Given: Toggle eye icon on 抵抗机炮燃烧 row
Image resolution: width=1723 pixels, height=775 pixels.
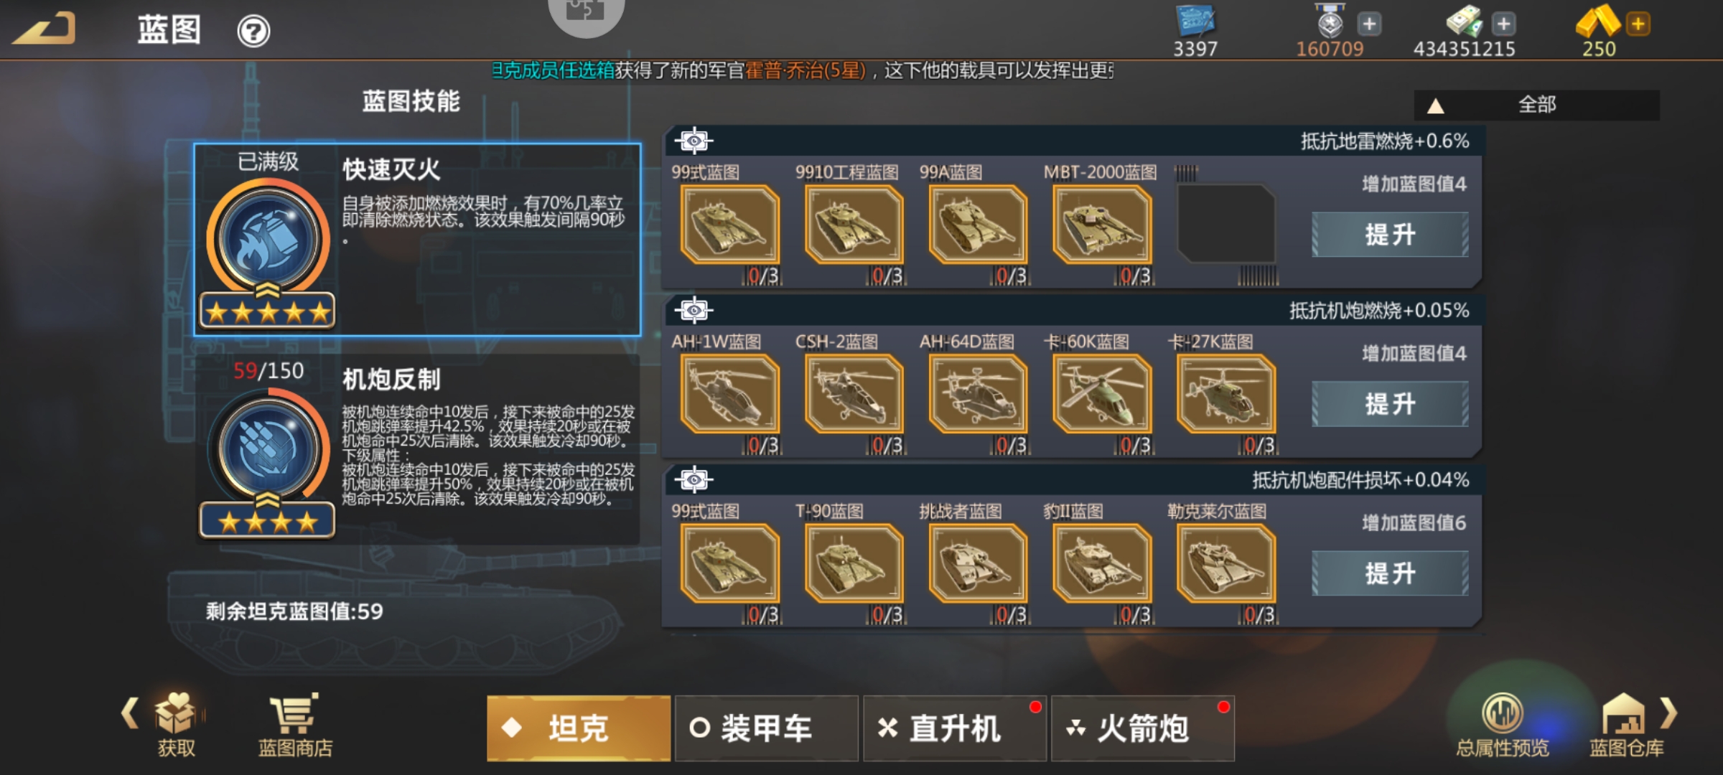Looking at the screenshot, I should pos(694,310).
